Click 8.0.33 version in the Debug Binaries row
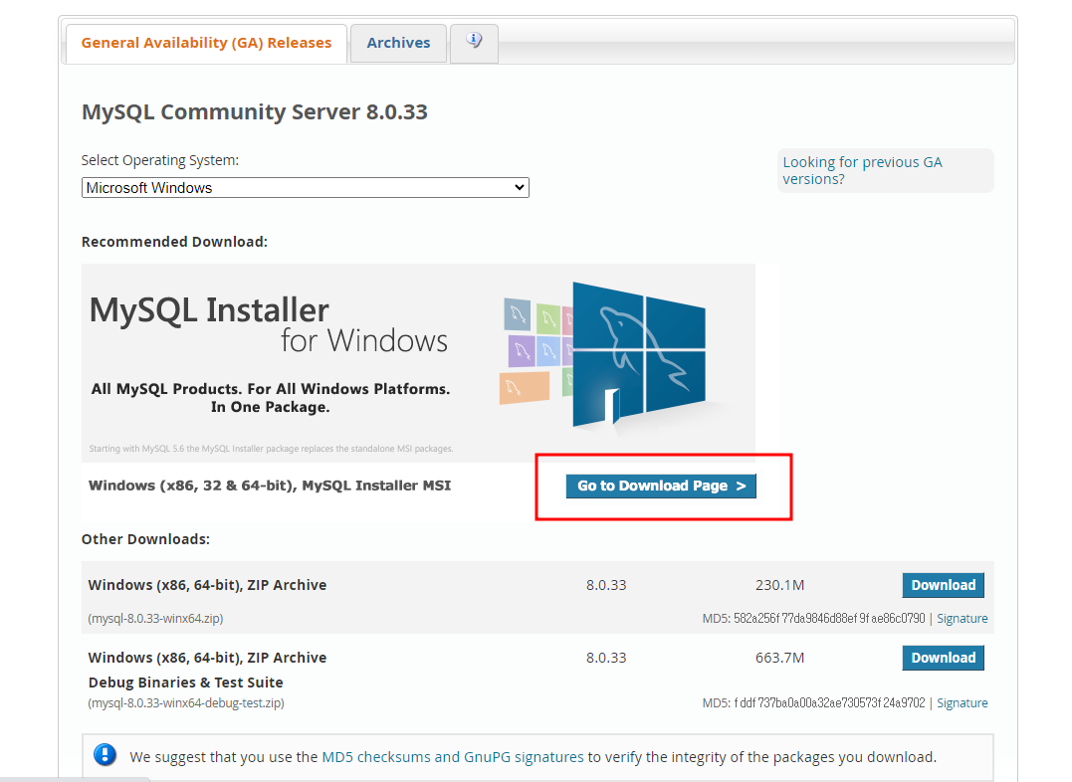This screenshot has width=1072, height=782. (x=606, y=658)
